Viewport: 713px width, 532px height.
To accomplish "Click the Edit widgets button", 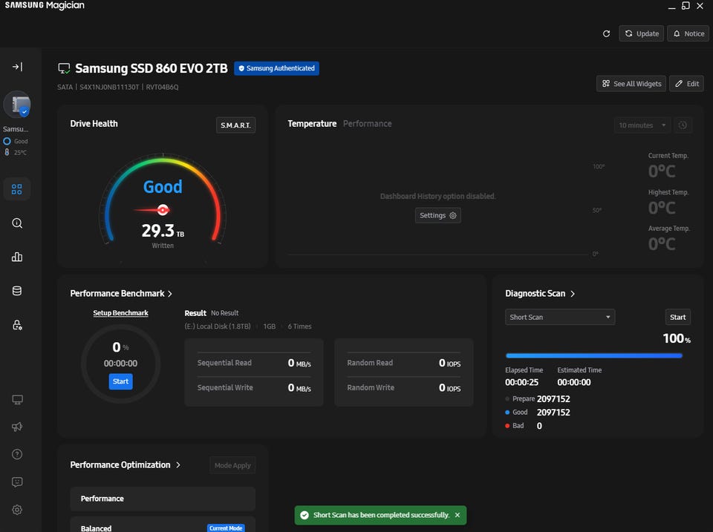I will (686, 84).
